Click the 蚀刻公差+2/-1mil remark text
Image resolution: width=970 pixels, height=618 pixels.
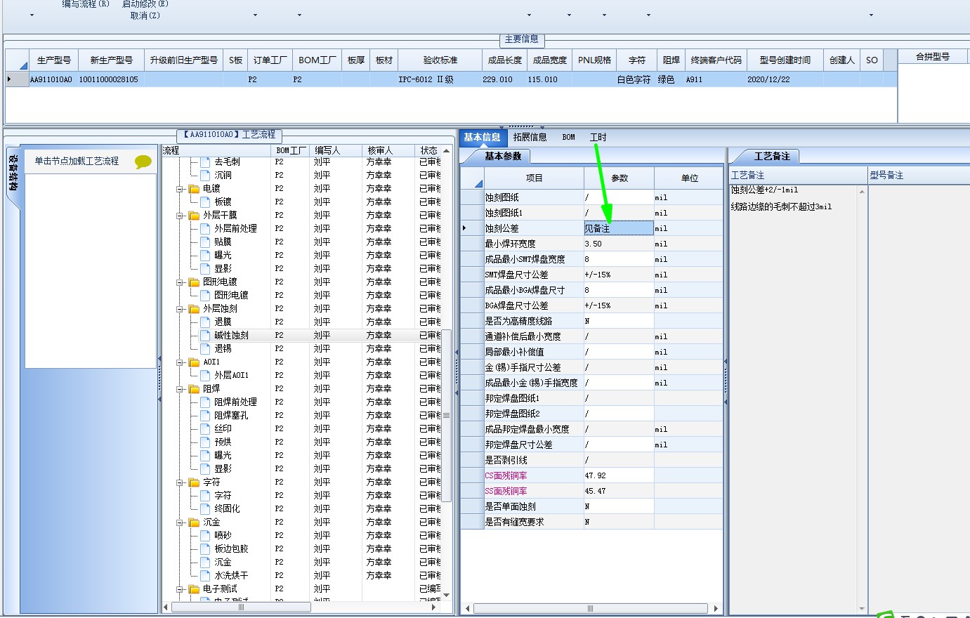point(764,190)
